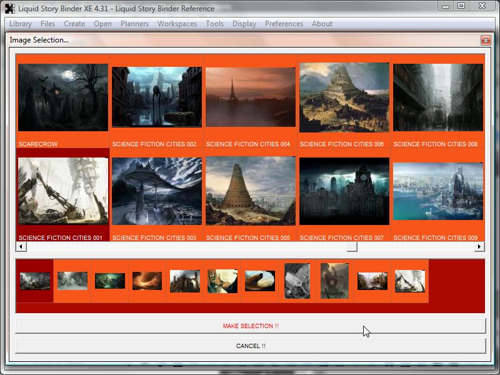This screenshot has width=500, height=375.
Task: Click the right arrow of horizontal scrollbar
Action: point(479,247)
